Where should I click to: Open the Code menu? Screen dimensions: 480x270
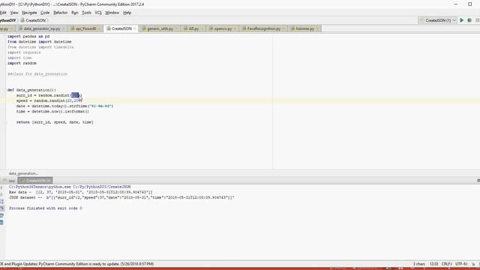pyautogui.click(x=45, y=13)
